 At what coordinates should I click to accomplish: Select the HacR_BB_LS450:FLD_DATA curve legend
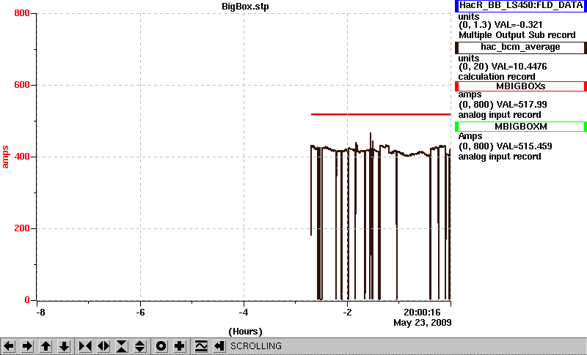(521, 6)
